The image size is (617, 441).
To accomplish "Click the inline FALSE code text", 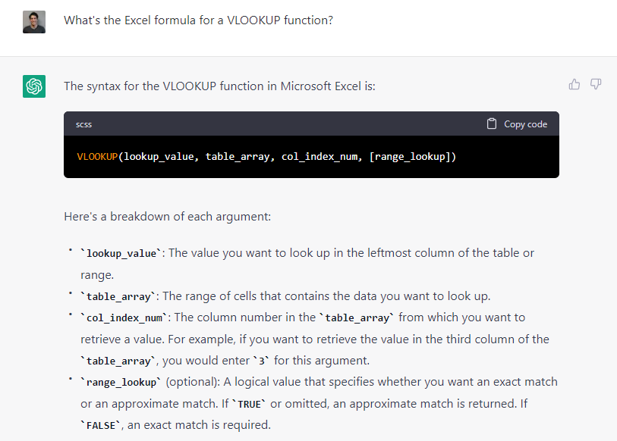I will point(99,426).
